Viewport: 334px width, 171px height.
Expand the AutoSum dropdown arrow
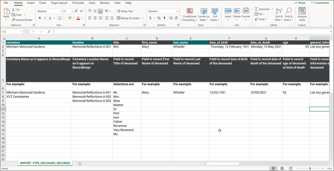tap(272, 9)
